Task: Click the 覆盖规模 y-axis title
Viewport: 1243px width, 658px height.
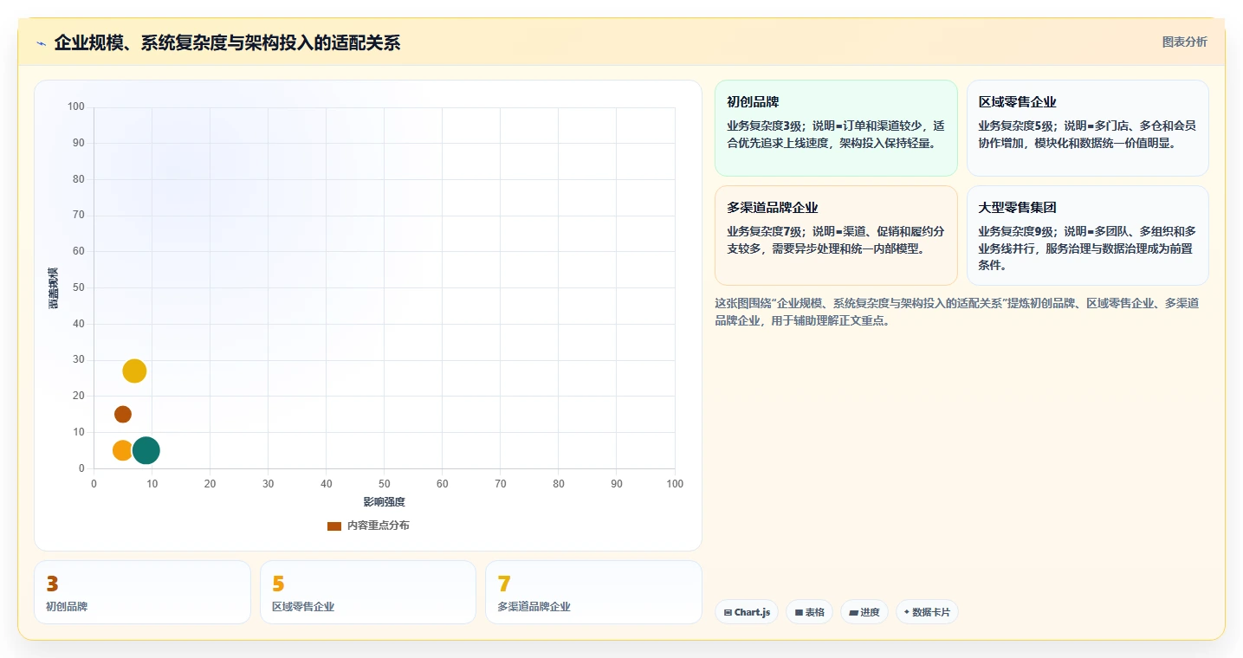Action: (x=53, y=288)
